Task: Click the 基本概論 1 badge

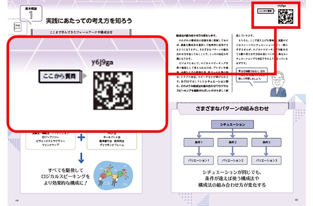Action: 31,13
